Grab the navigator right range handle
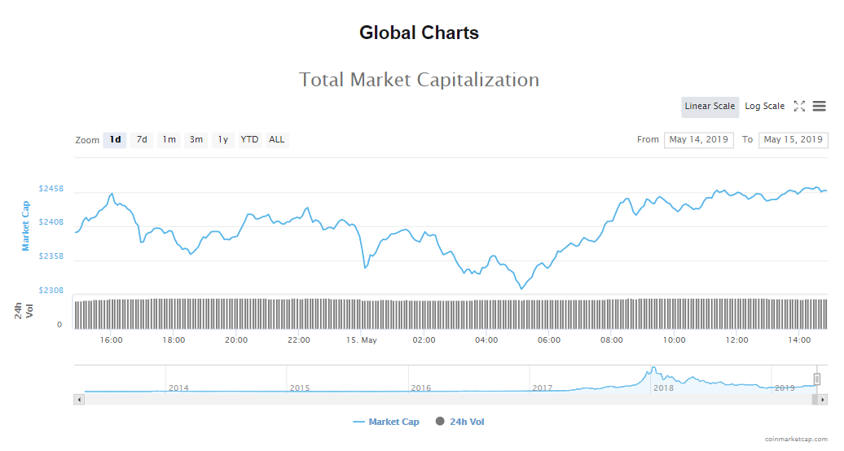Viewport: 844px width, 451px height. point(817,379)
